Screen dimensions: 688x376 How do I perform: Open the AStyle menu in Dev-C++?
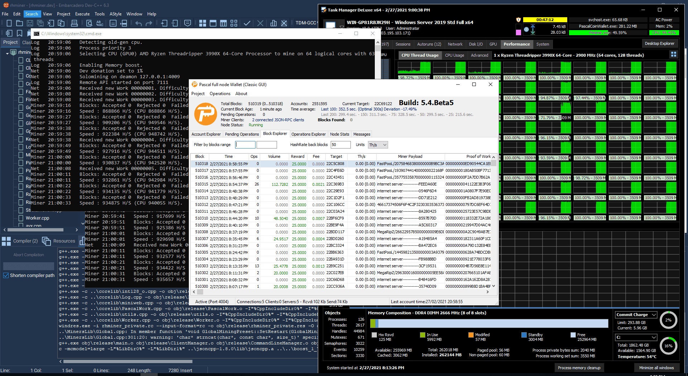pyautogui.click(x=115, y=14)
